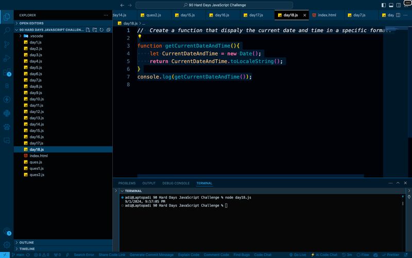Viewport: 412px width, 258px height.
Task: Switch to the Problems panel tab
Action: (x=127, y=183)
